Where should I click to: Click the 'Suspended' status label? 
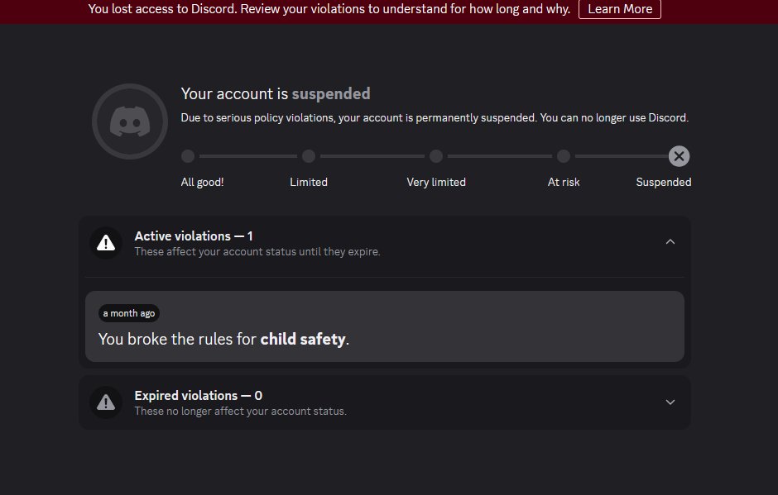(664, 182)
